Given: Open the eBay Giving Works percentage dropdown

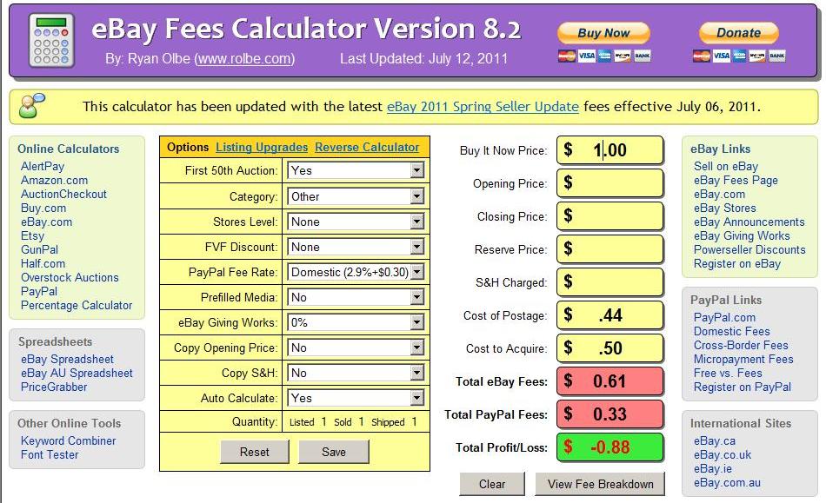Looking at the screenshot, I should coord(356,322).
